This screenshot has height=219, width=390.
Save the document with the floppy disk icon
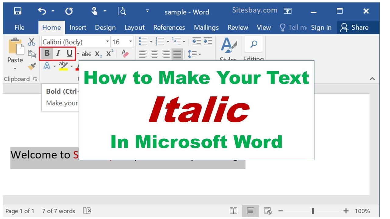pos(18,11)
